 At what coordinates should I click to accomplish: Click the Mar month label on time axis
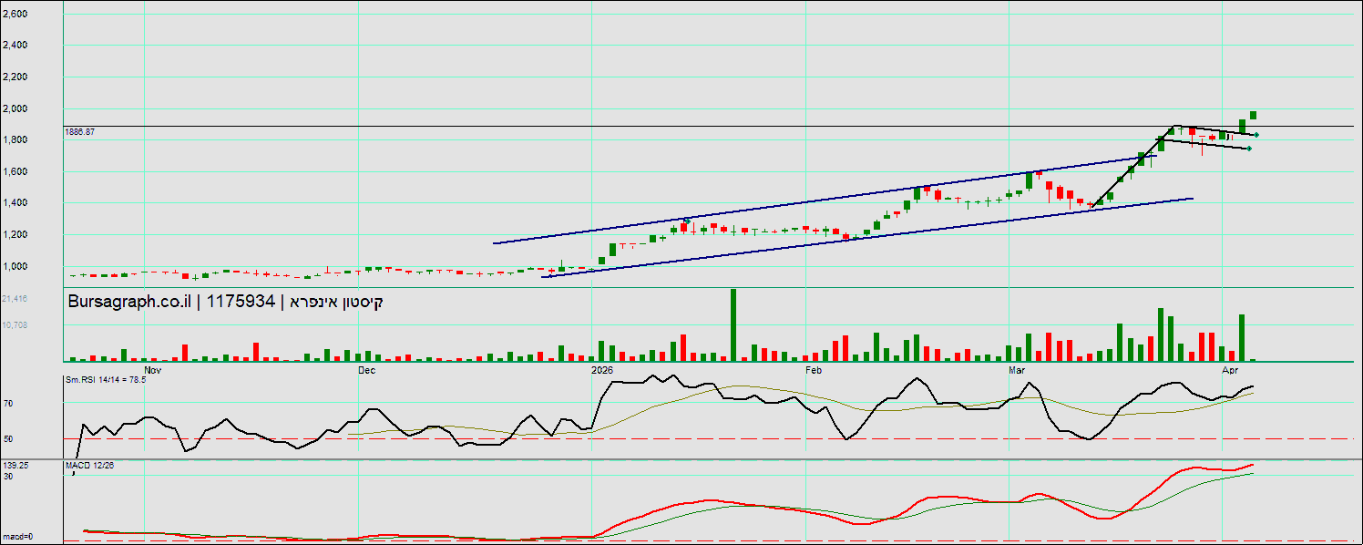[x=1017, y=371]
